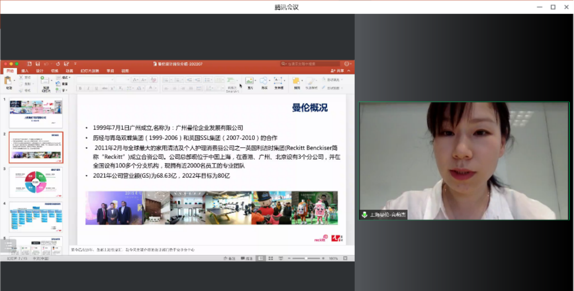Click the Review (审阅) ribbon tab
The width and height of the screenshot is (574, 291).
(x=110, y=71)
